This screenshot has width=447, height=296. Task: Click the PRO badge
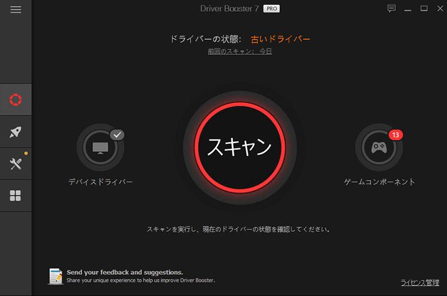(x=271, y=9)
